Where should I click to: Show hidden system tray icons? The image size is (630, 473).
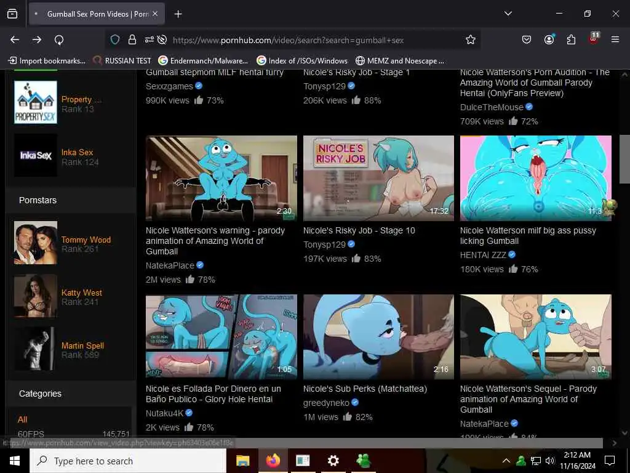point(506,461)
